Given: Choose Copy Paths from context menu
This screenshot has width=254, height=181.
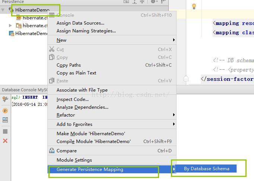Looking at the screenshot, I should [112, 65].
